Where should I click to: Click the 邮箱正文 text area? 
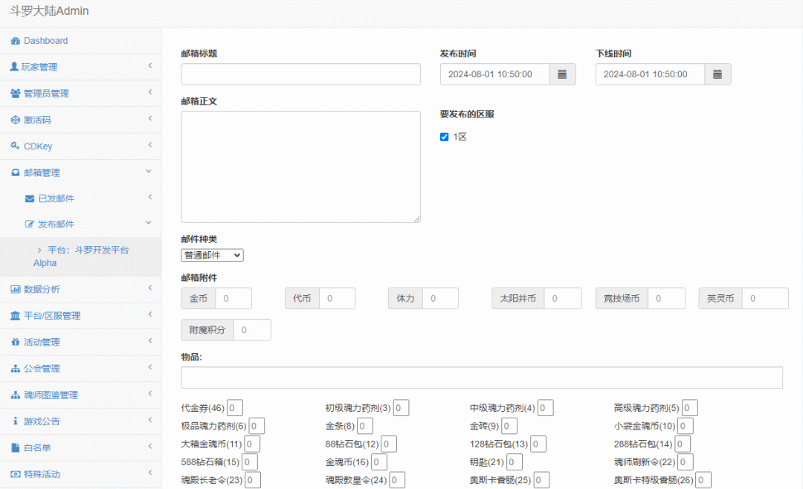[x=300, y=166]
